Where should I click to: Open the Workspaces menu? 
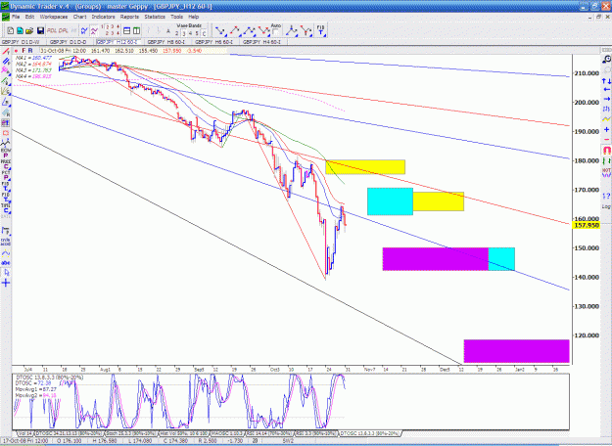point(54,17)
